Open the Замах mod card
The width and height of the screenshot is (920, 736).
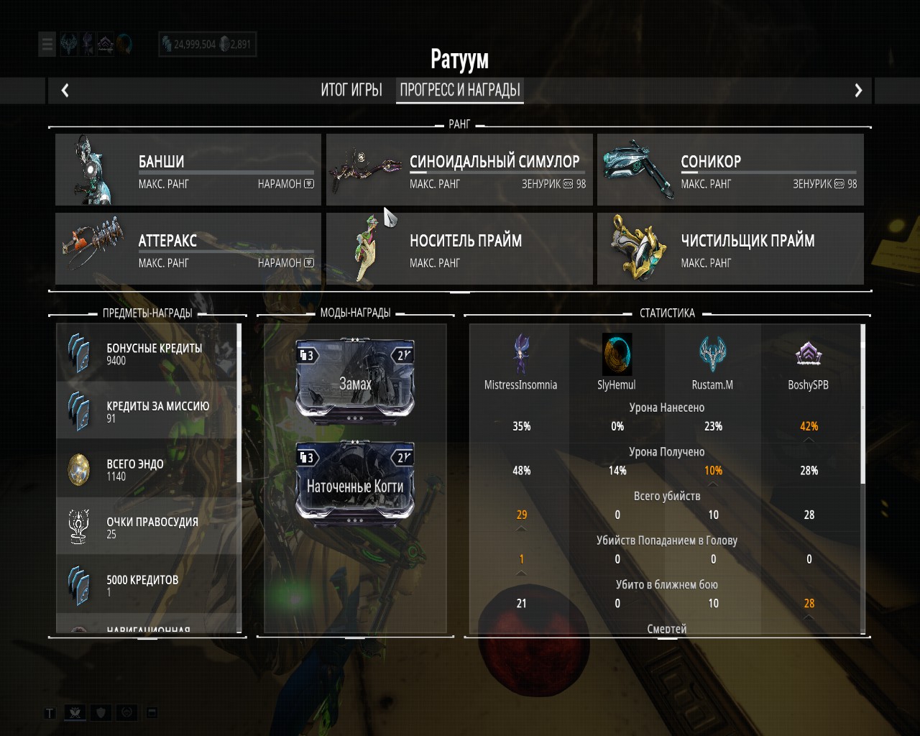point(355,381)
